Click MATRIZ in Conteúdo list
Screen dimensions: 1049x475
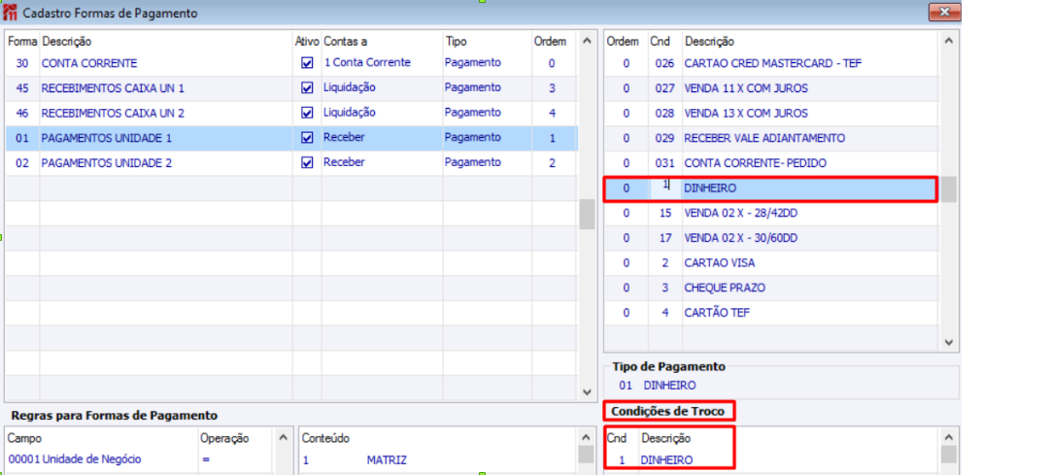(387, 460)
